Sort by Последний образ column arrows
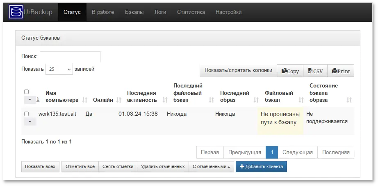Image resolution: width=378 pixels, height=186 pixels. click(x=256, y=100)
